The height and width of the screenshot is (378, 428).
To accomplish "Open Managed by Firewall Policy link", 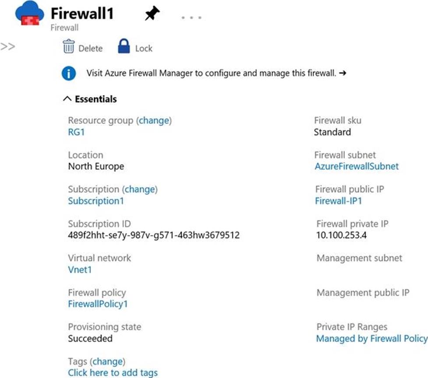I will (x=372, y=339).
